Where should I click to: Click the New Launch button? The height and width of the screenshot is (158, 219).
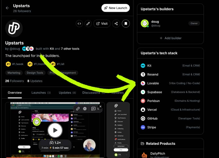(115, 8)
